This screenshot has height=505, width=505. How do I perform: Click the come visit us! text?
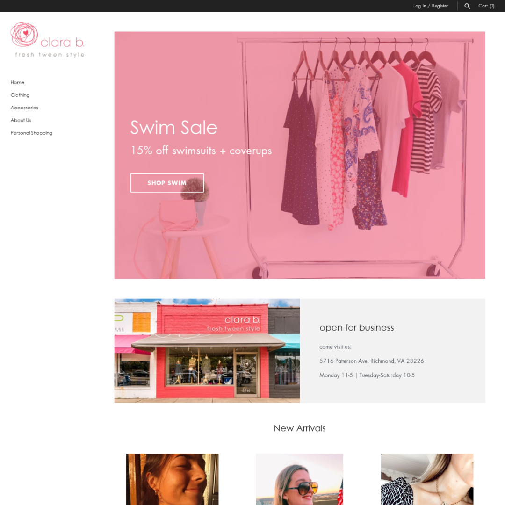tap(335, 347)
